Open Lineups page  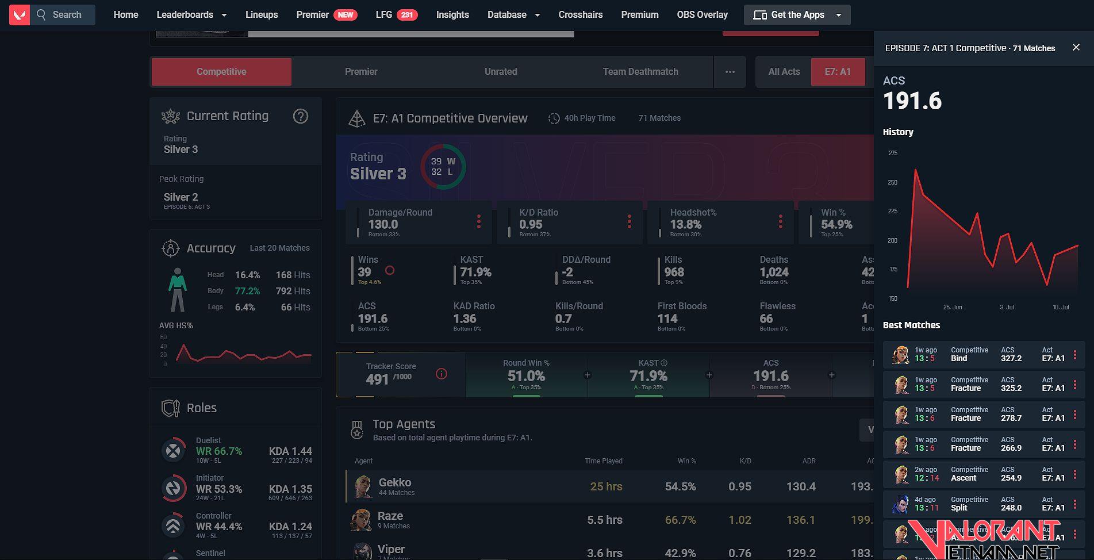click(262, 14)
